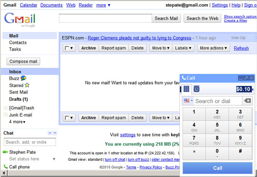This screenshot has height=177, width=257.
Task: Select Tasks in sidebar
Action: [x=15, y=49]
